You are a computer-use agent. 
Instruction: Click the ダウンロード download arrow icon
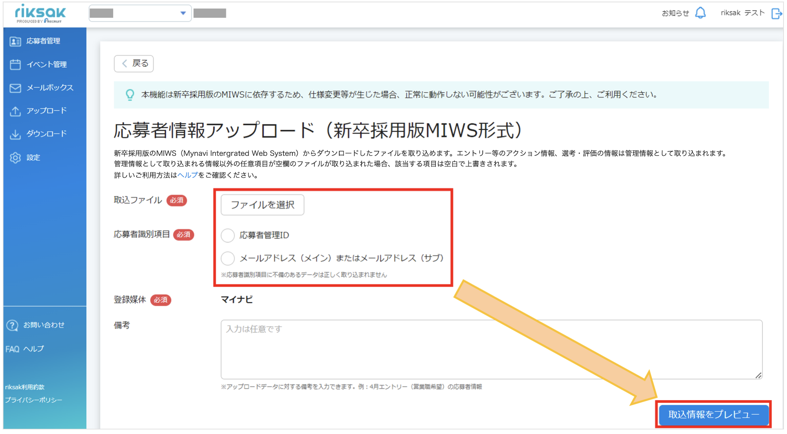[15, 134]
